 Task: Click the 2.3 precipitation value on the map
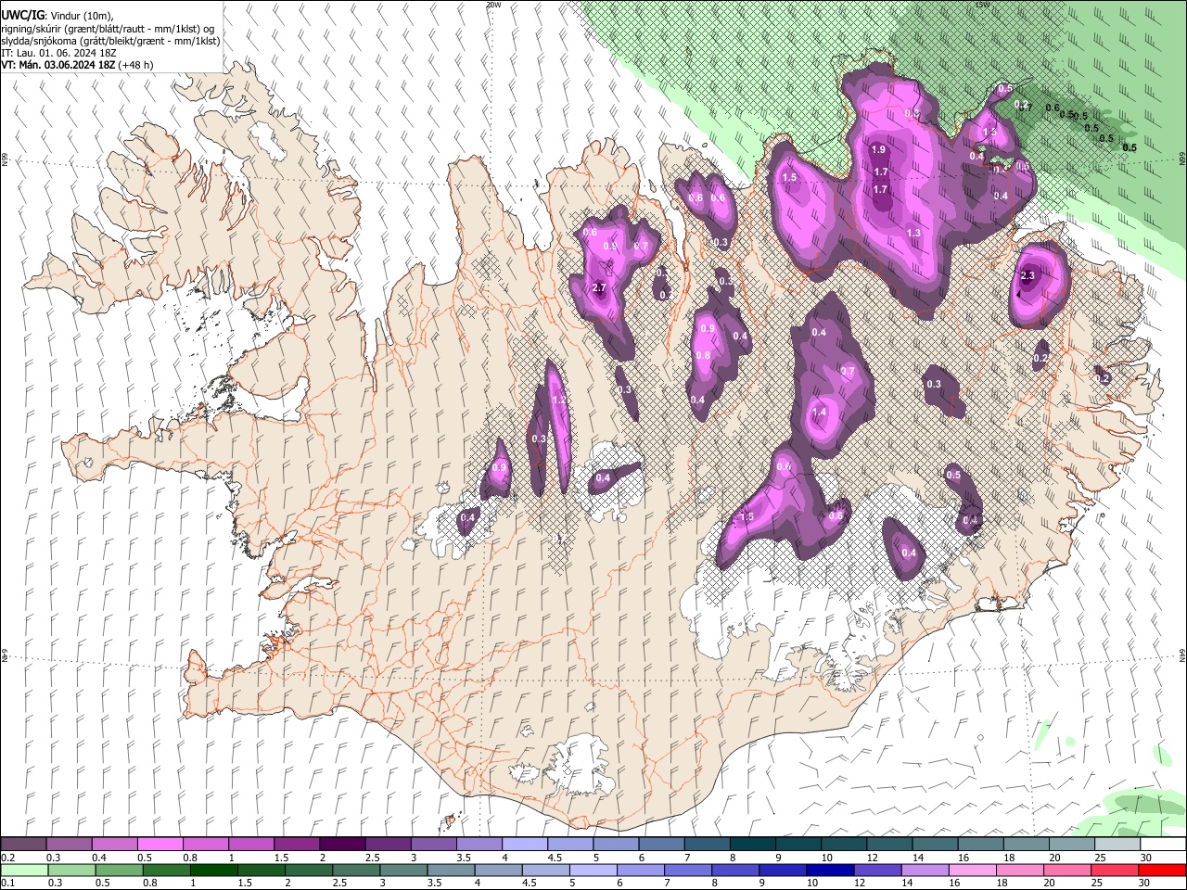[x=1027, y=276]
